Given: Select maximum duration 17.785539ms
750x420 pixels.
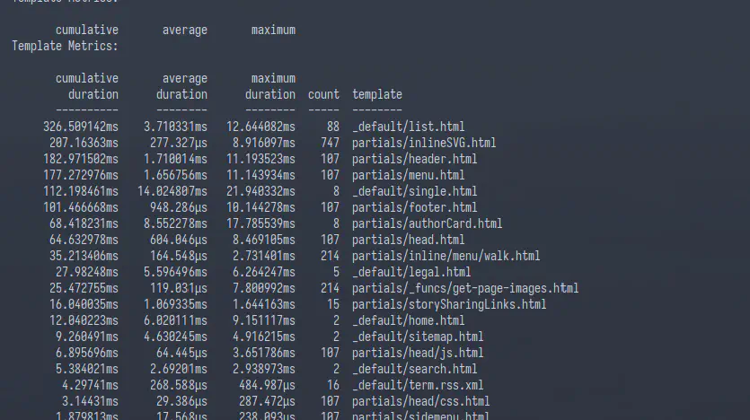Looking at the screenshot, I should (260, 223).
